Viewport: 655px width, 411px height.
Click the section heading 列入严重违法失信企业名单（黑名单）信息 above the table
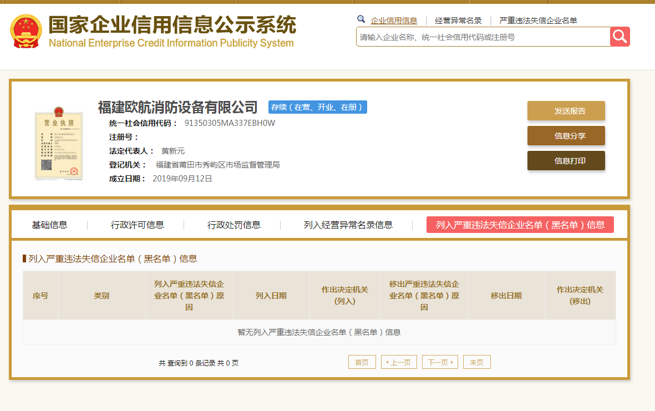coord(113,258)
